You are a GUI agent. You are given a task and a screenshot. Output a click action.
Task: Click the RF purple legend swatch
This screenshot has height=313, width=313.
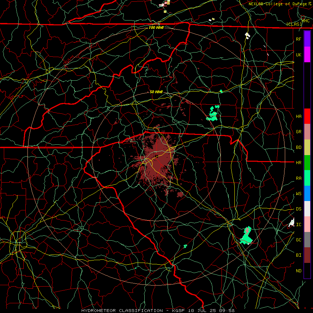pos(307,39)
